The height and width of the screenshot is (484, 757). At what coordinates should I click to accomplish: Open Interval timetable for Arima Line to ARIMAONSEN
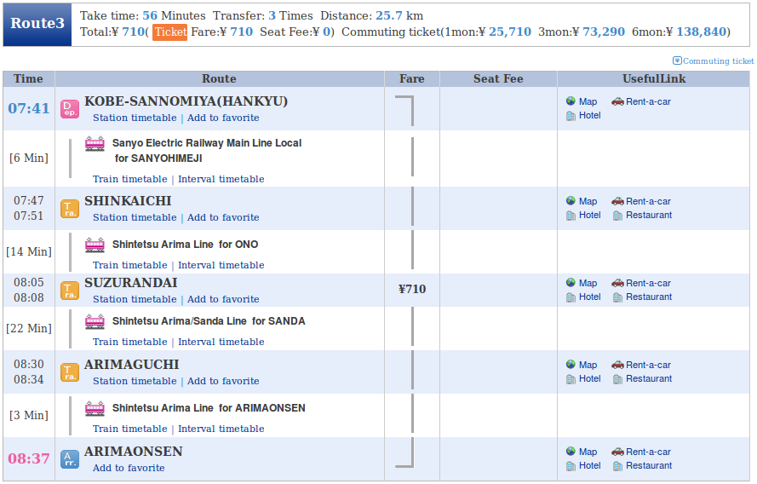tap(221, 429)
